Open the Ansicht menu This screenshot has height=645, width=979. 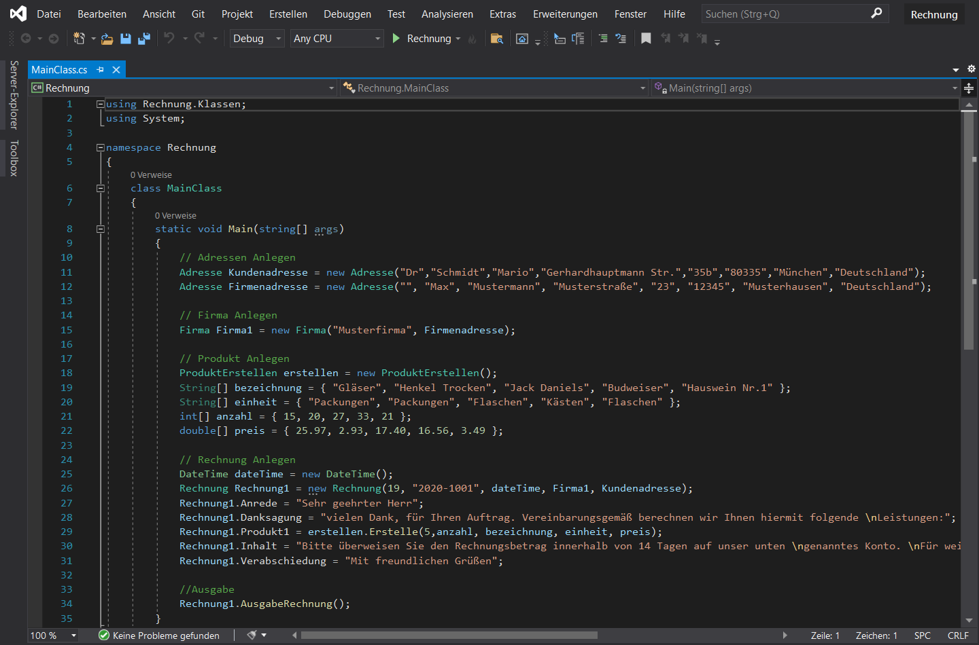click(x=159, y=14)
